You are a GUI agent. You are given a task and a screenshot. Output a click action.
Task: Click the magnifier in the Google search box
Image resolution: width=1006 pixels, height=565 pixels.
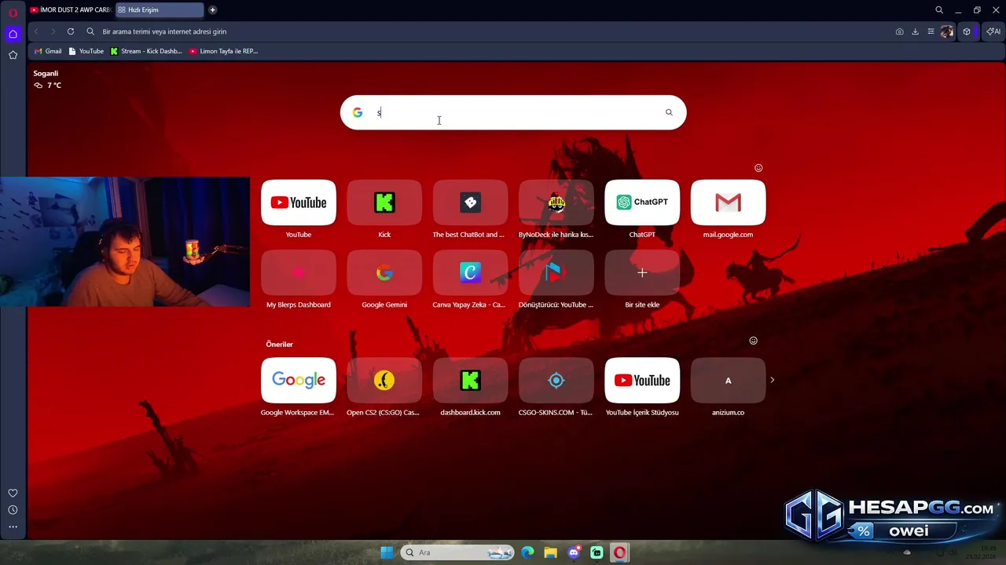point(669,112)
